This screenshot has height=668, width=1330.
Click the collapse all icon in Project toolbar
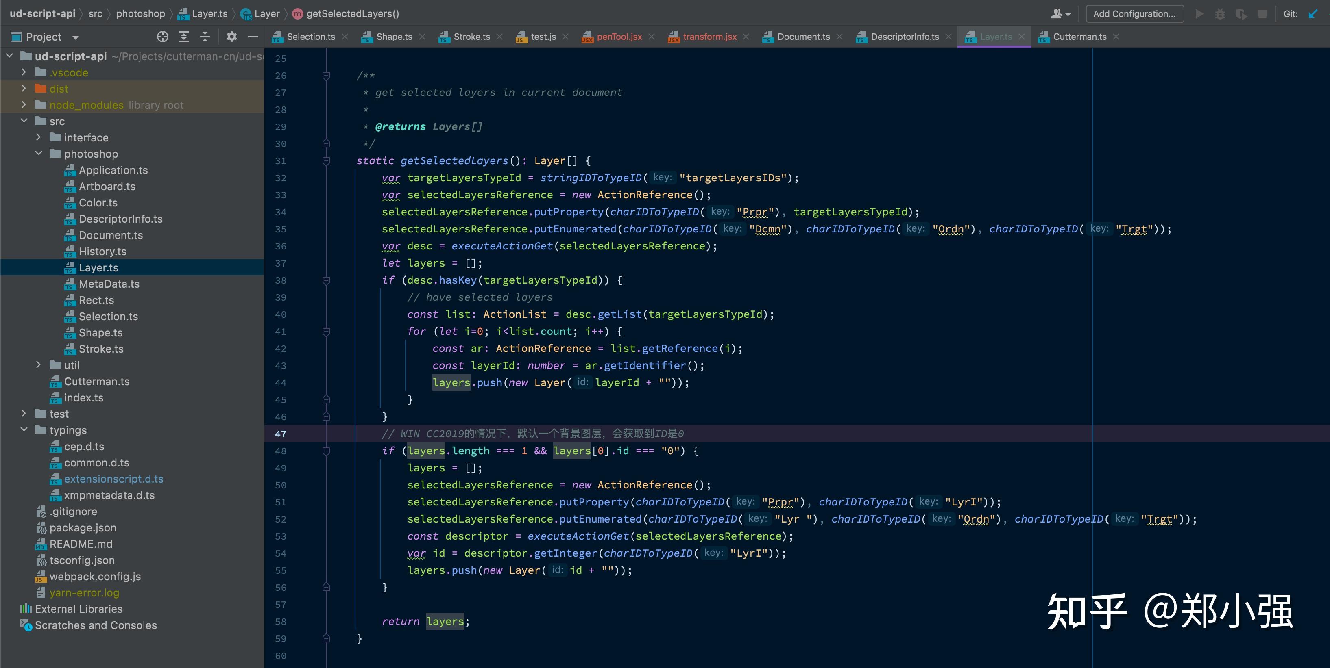click(x=205, y=37)
